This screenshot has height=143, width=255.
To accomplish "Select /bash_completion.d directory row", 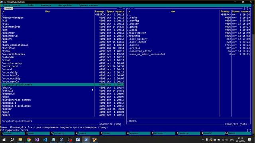I will coord(63,45).
